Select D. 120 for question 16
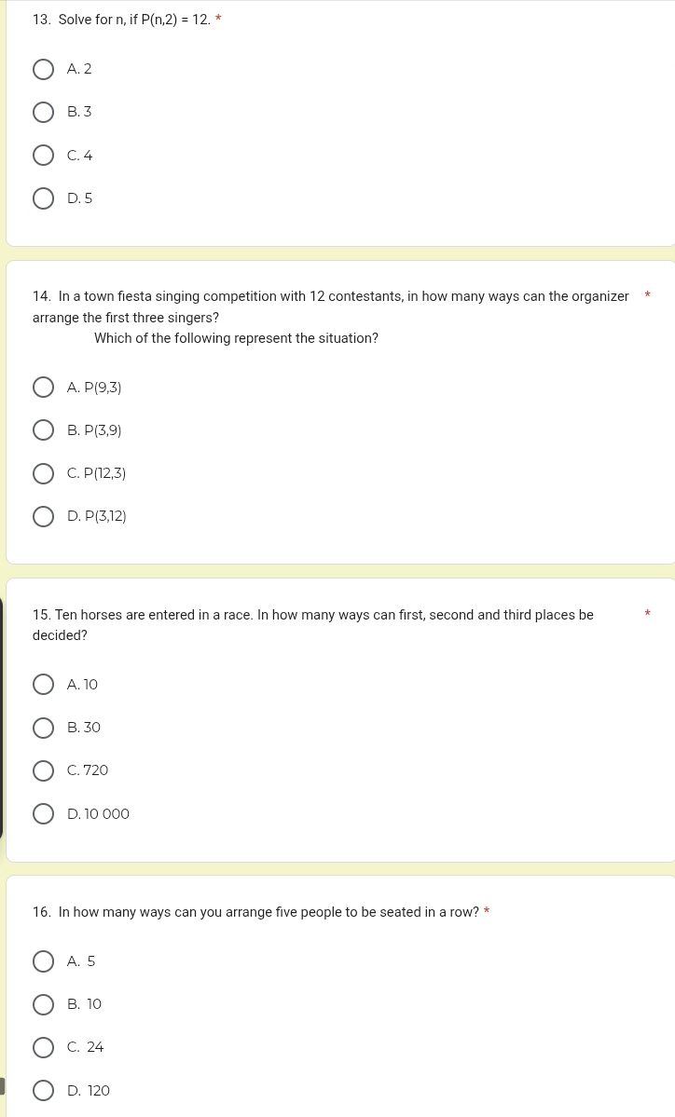 [x=44, y=1091]
